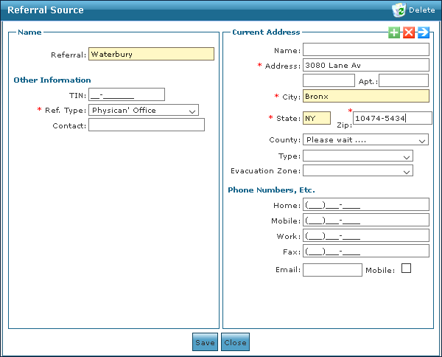The width and height of the screenshot is (442, 357).
Task: Open the County dropdown
Action: [365, 139]
